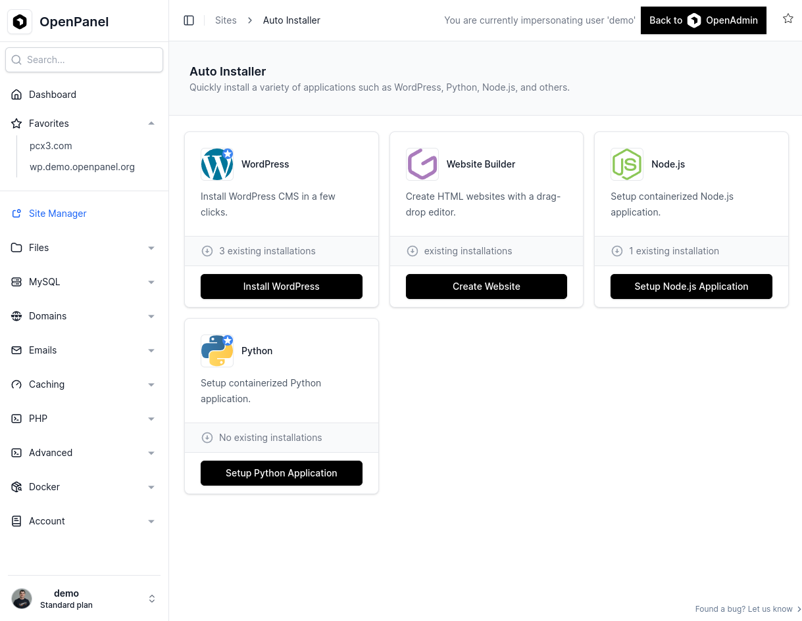The image size is (802, 621).
Task: Click Install WordPress button
Action: click(282, 287)
